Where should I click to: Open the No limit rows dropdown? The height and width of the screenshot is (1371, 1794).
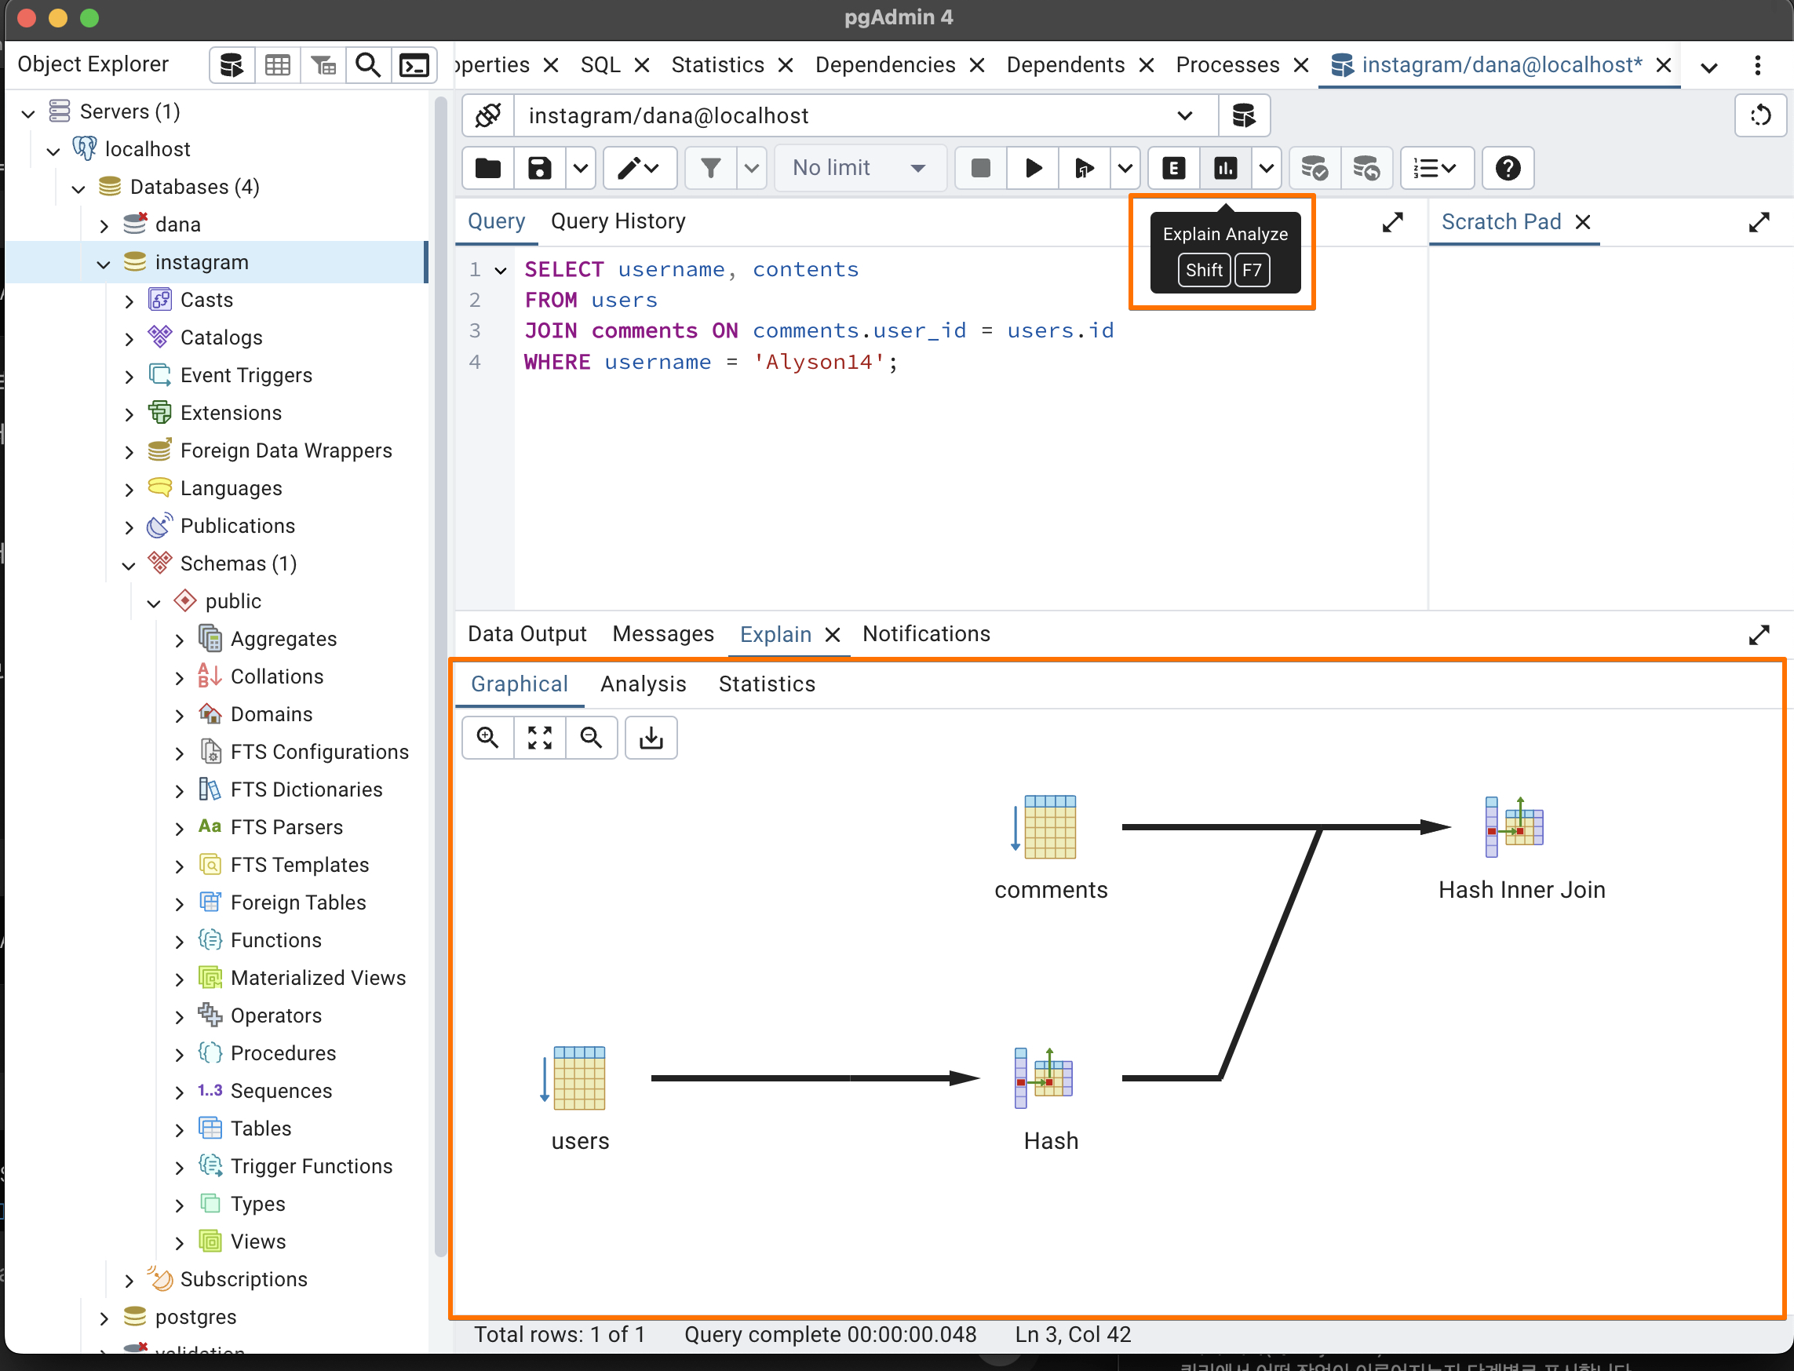(860, 168)
